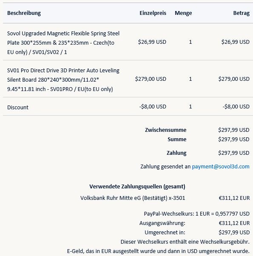The image size is (253, 256).
Task: Select the Summe total value $297,99 USD
Action: pos(234,139)
